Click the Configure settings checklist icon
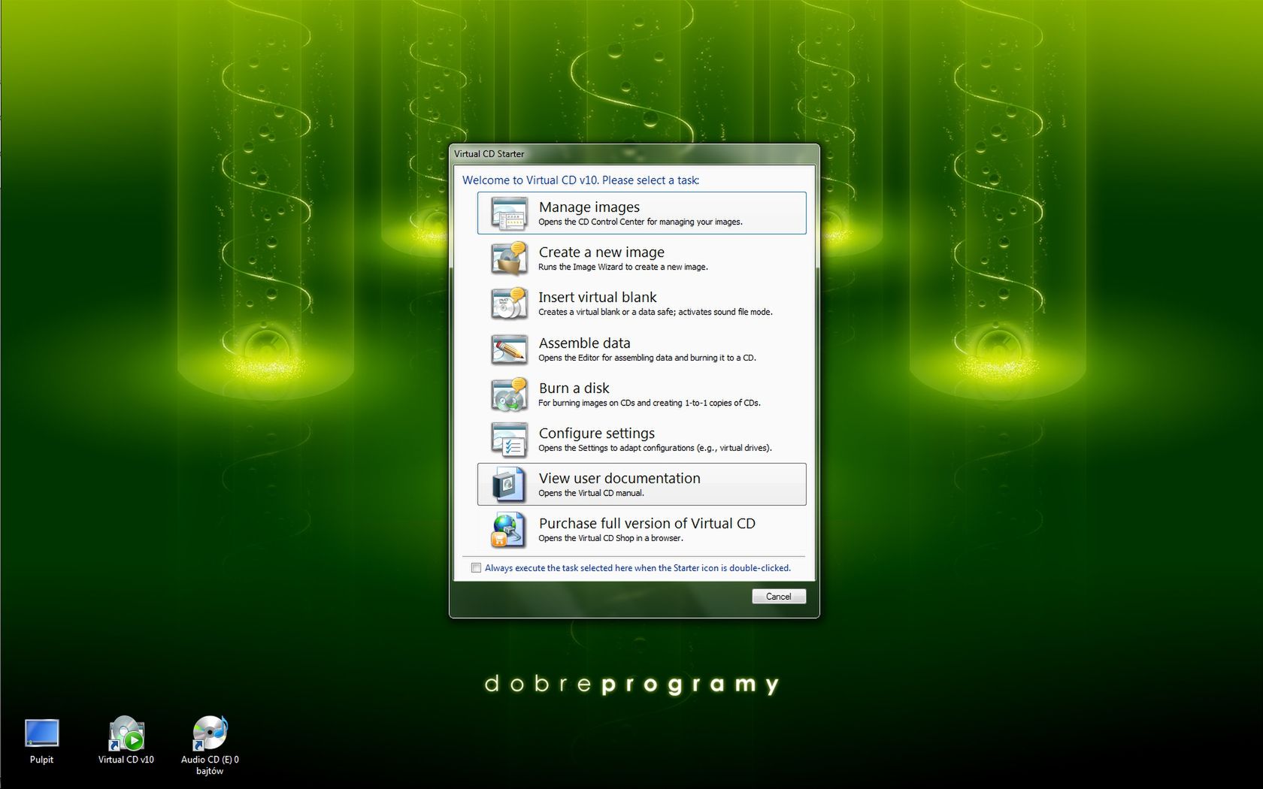This screenshot has width=1263, height=789. coord(509,440)
